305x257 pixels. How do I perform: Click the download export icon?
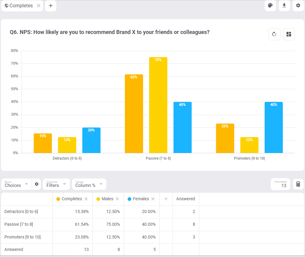point(284,5)
